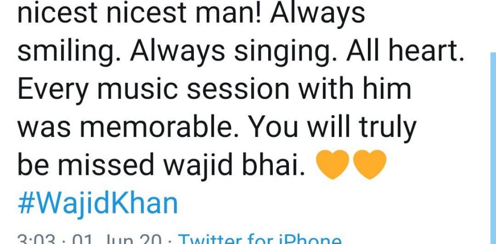496x244 pixels.
Task: Click the blue vertical bar at right edge
Action: (x=493, y=148)
